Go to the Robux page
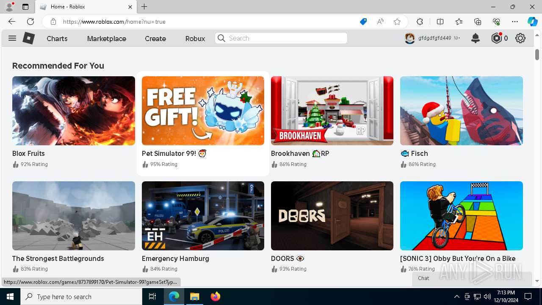This screenshot has height=305, width=542. [195, 39]
